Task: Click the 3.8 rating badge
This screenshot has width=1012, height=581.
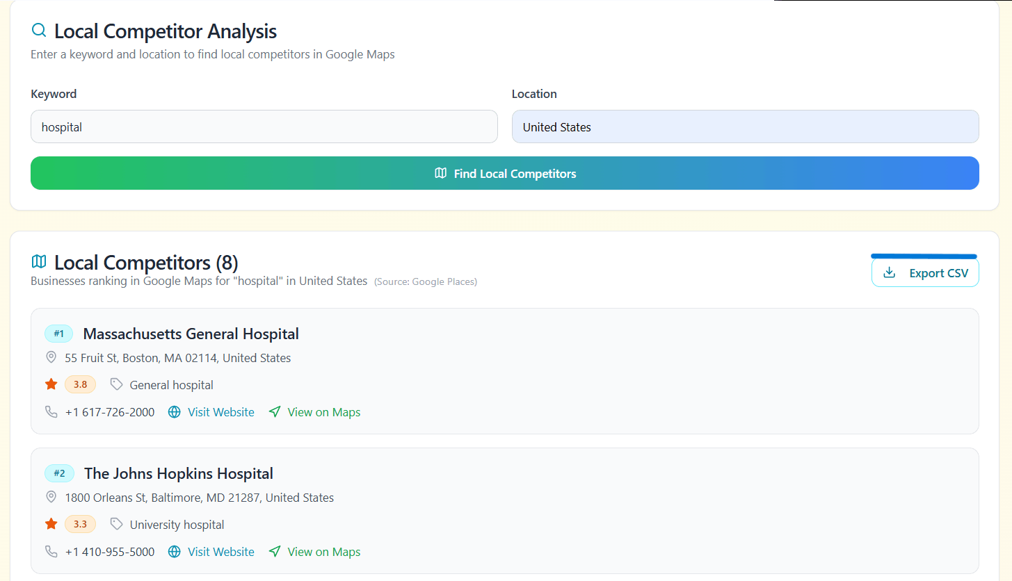Action: (x=80, y=384)
